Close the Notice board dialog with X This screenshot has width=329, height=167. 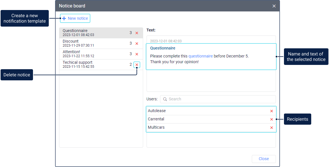point(274,6)
